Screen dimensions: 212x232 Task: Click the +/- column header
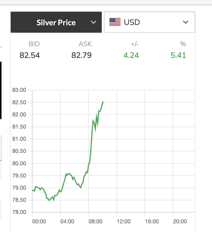point(135,44)
